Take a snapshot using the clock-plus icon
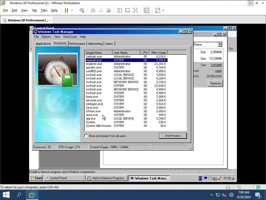Screen dimensions: 266x200 point(93,10)
